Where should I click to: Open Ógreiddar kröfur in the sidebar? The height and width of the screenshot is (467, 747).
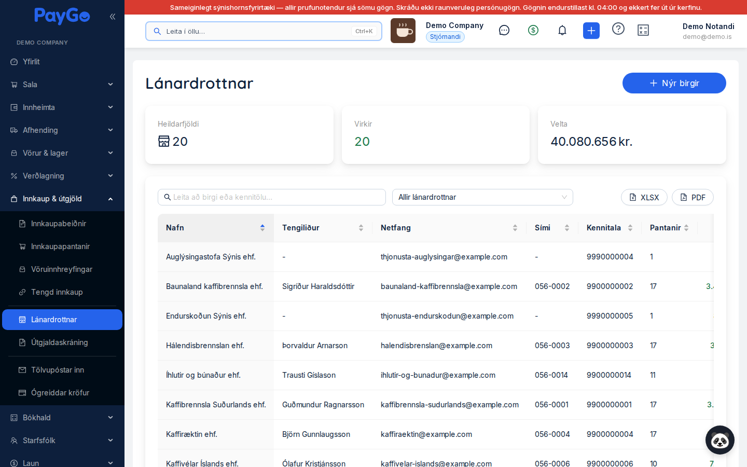(x=62, y=393)
